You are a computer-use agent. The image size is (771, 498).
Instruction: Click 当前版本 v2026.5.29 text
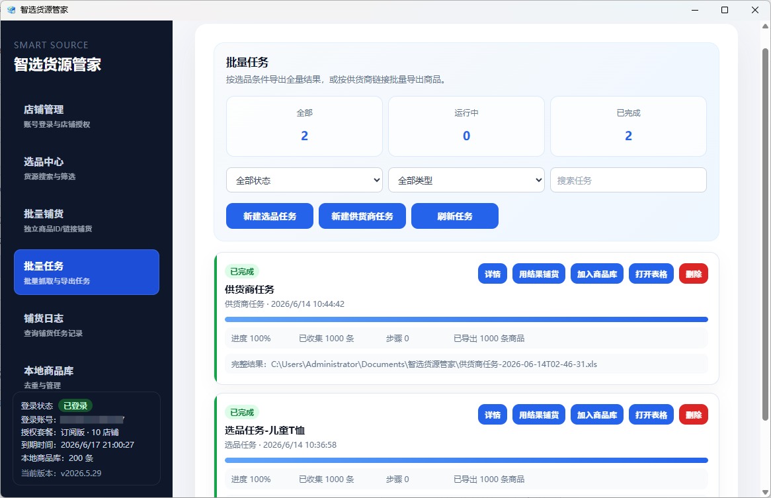[x=61, y=474]
